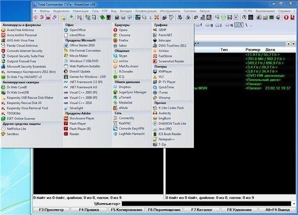Open Shockwave Player under Продукты Adobe
The width and height of the screenshot is (298, 215).
click(79, 118)
